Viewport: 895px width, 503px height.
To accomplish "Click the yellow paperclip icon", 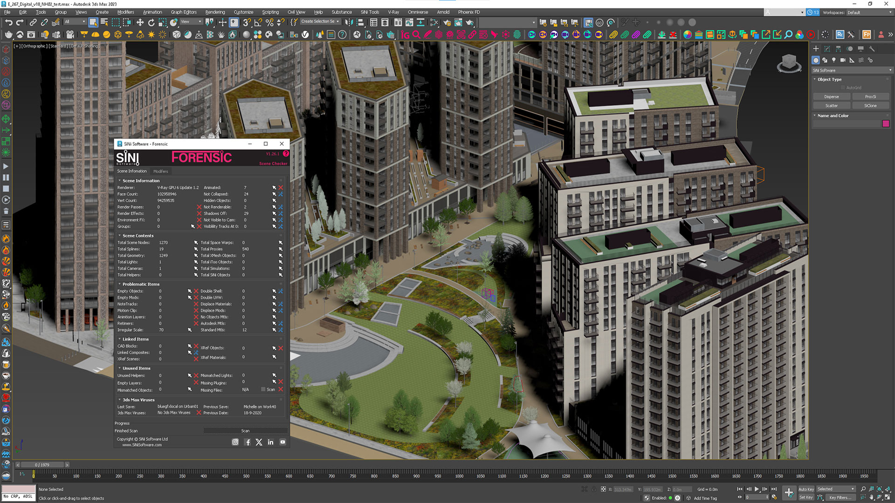I will click(x=613, y=34).
